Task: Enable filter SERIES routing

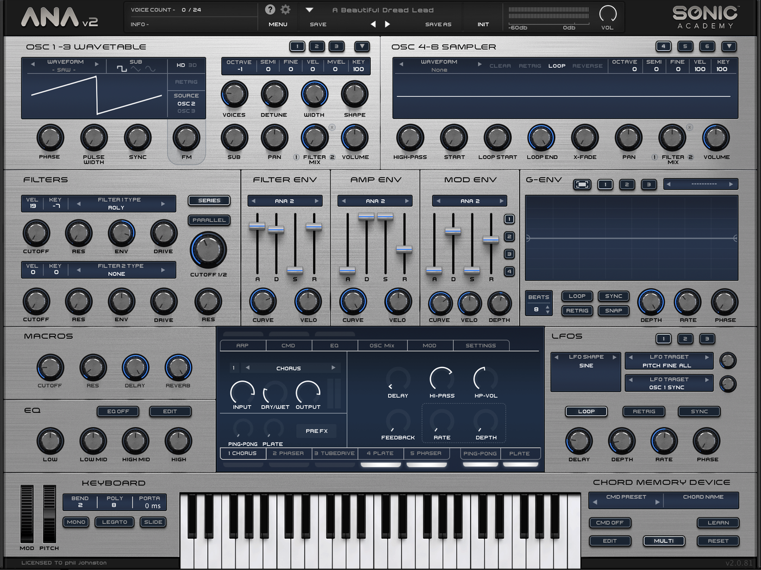Action: (x=209, y=201)
